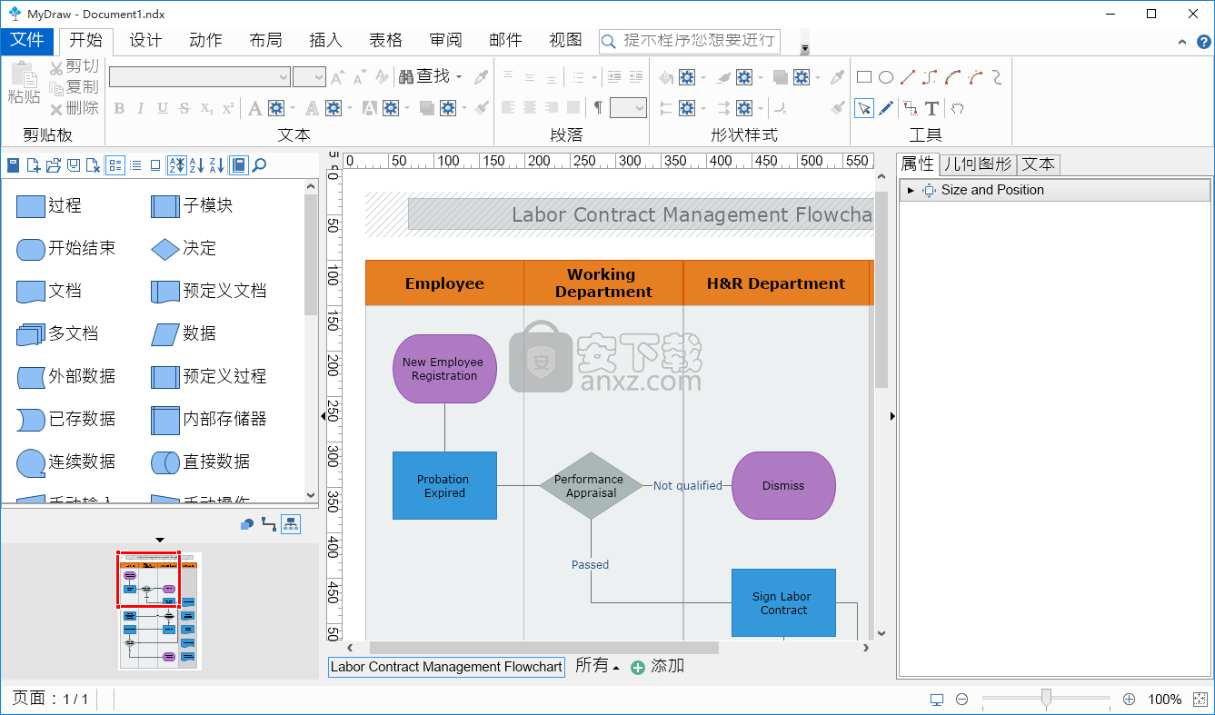Search shapes with magnifier icon
This screenshot has height=715, width=1215.
(259, 165)
